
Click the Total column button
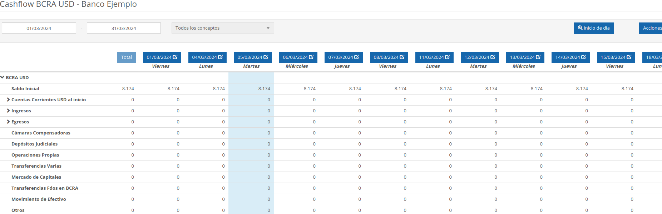coord(126,57)
